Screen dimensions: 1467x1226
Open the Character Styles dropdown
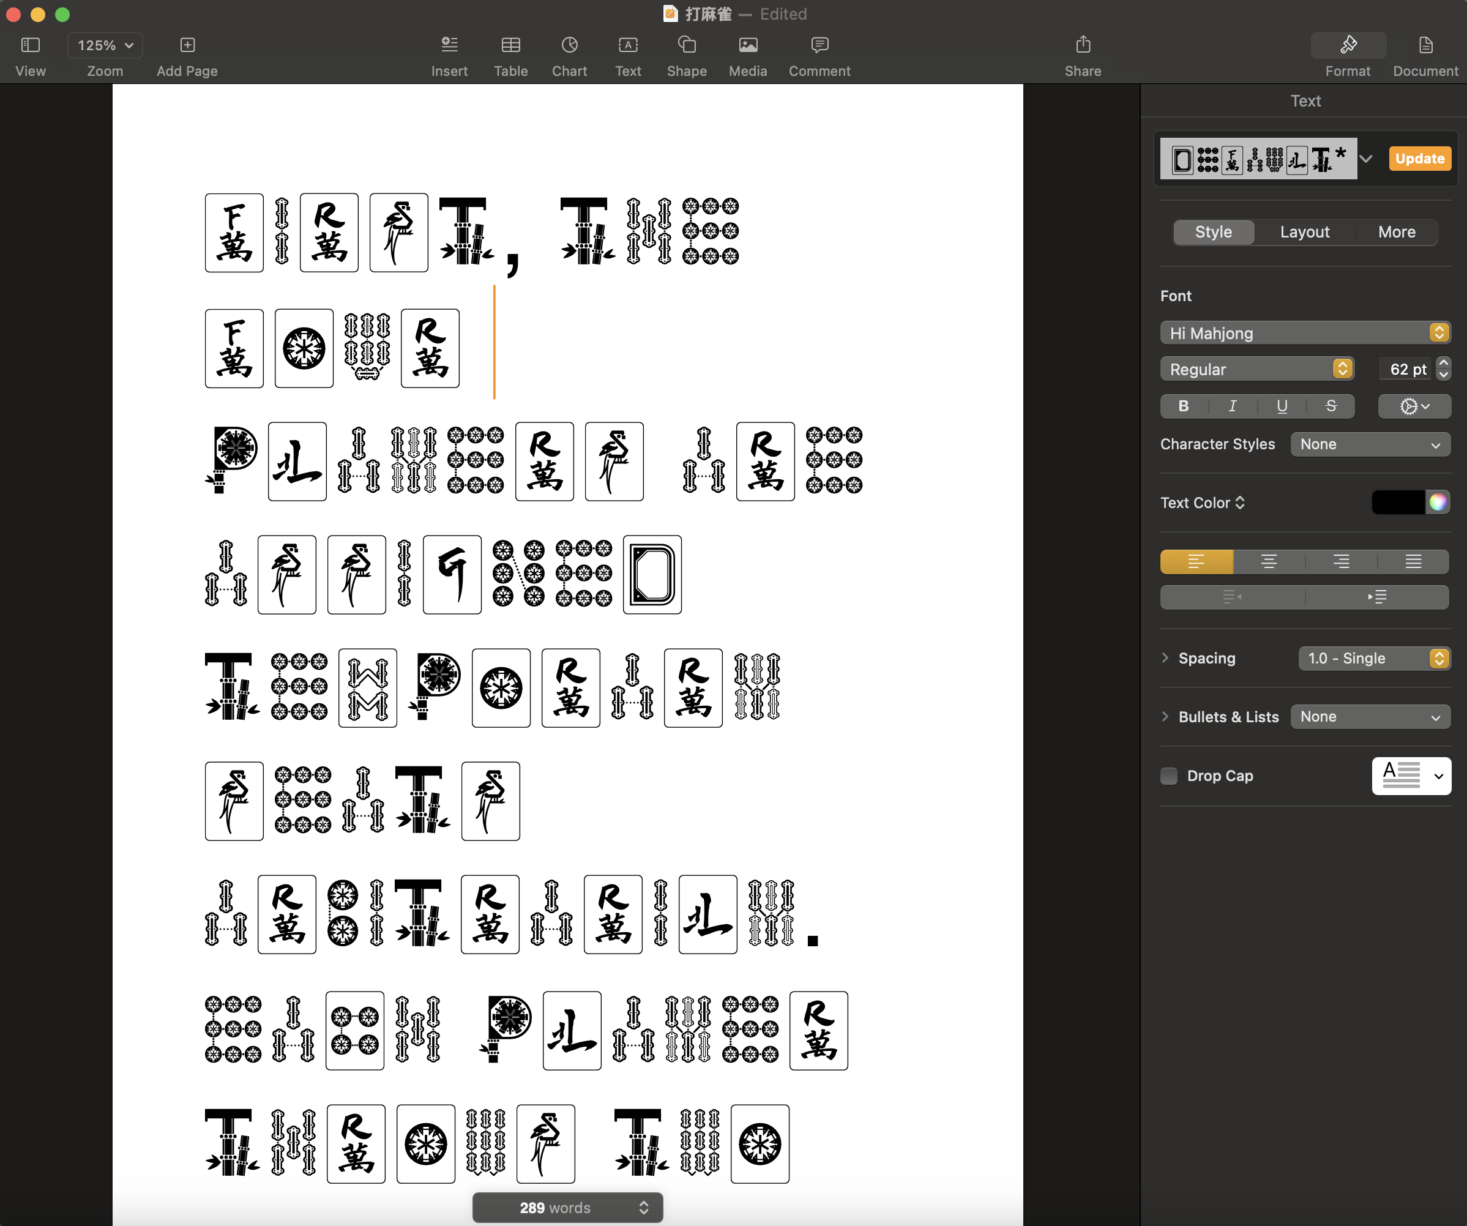pyautogui.click(x=1370, y=444)
